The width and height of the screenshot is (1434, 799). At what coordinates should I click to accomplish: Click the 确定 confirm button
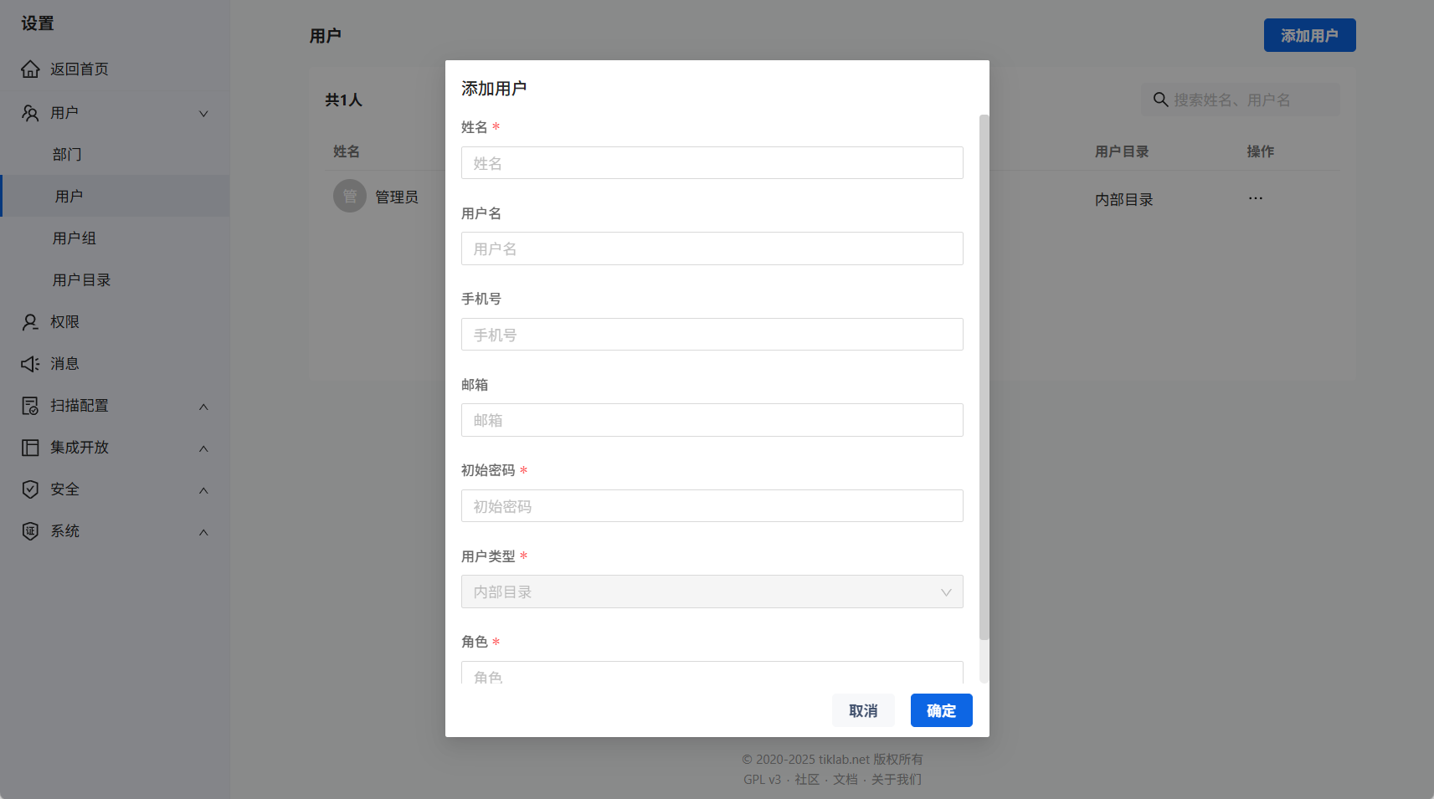tap(940, 709)
